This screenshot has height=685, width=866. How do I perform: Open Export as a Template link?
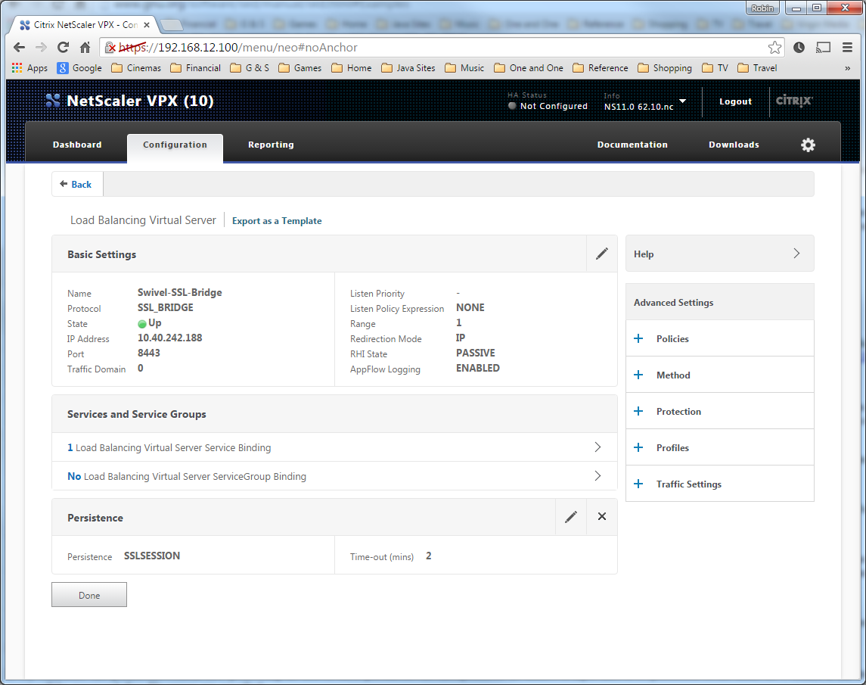277,220
